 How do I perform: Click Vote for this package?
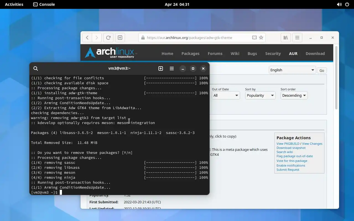[x=292, y=161]
